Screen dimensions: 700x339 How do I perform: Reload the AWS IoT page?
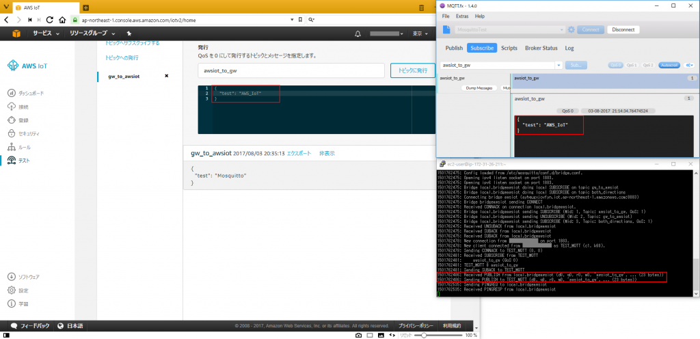50,20
